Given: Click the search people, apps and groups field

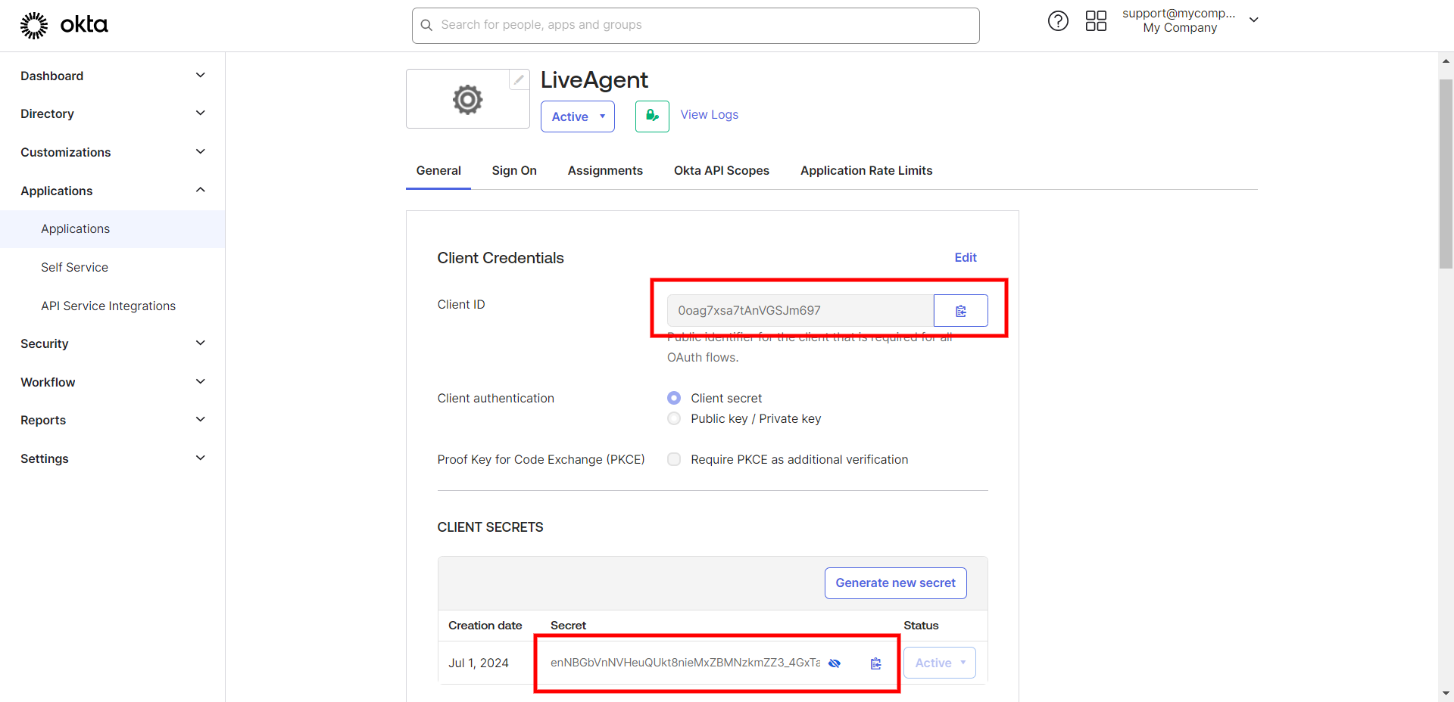Looking at the screenshot, I should (x=695, y=25).
